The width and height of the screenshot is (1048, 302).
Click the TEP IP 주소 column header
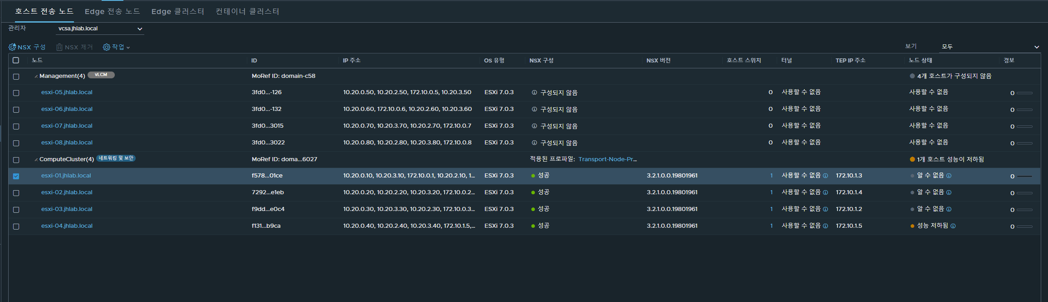[851, 61]
